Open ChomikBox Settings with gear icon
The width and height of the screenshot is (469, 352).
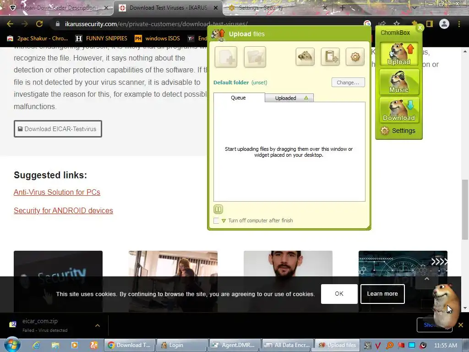398,131
